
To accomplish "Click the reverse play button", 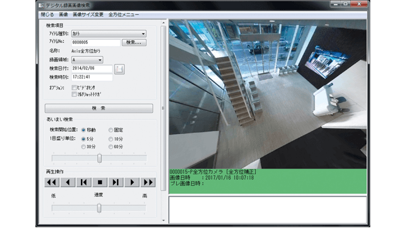I will tap(68, 182).
